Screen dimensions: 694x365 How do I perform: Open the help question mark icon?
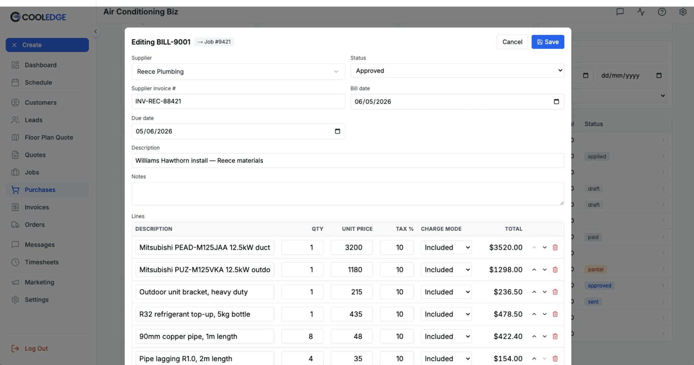click(x=662, y=12)
